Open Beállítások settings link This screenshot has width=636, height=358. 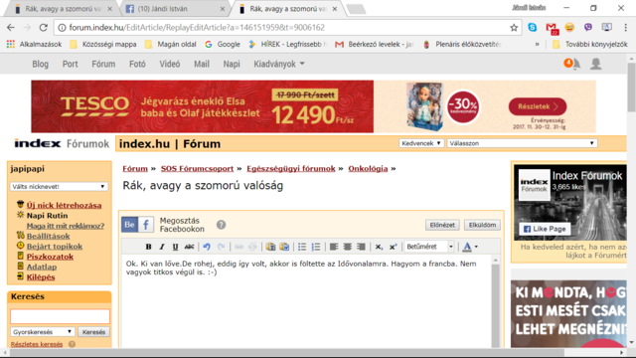click(x=49, y=236)
